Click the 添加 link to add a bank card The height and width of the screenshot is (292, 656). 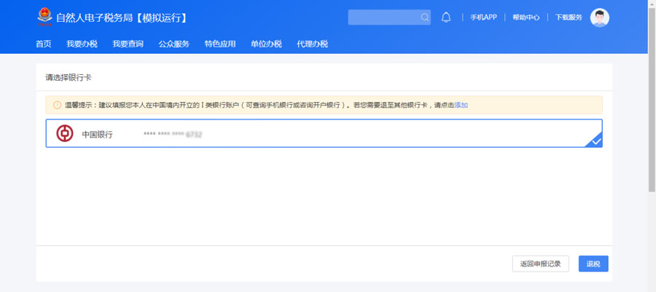(461, 105)
